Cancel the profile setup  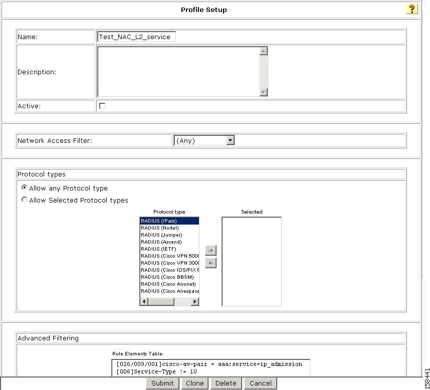(x=260, y=382)
